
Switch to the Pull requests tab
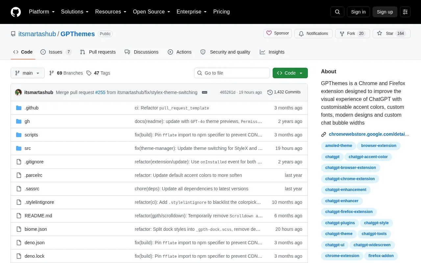click(x=98, y=52)
